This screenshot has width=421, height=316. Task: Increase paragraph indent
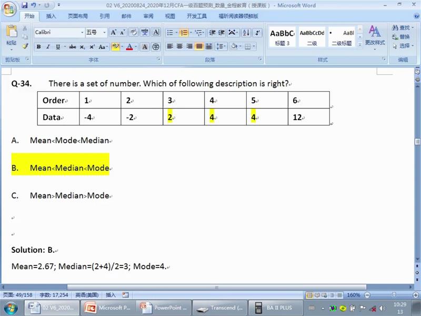click(x=221, y=33)
